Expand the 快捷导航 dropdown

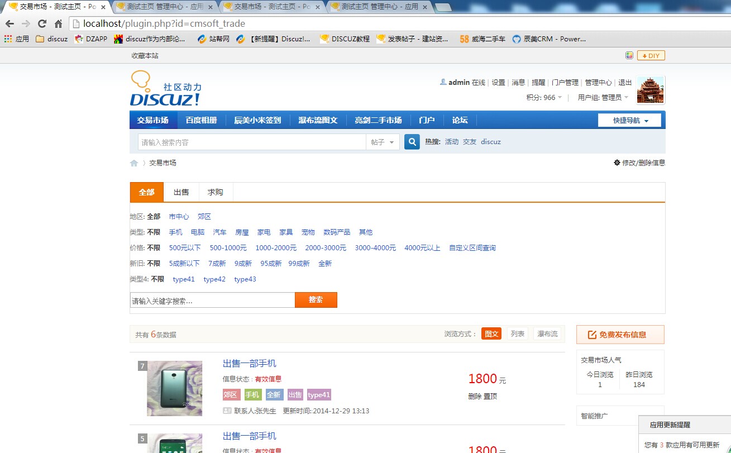(x=629, y=121)
